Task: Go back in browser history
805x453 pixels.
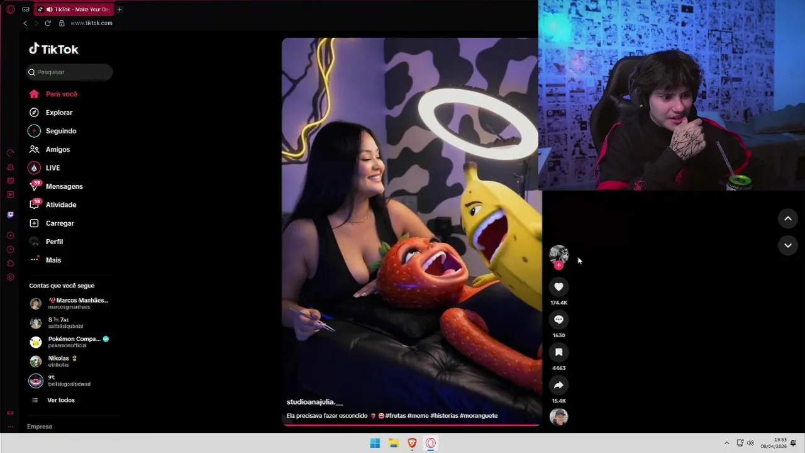Action: coord(25,23)
